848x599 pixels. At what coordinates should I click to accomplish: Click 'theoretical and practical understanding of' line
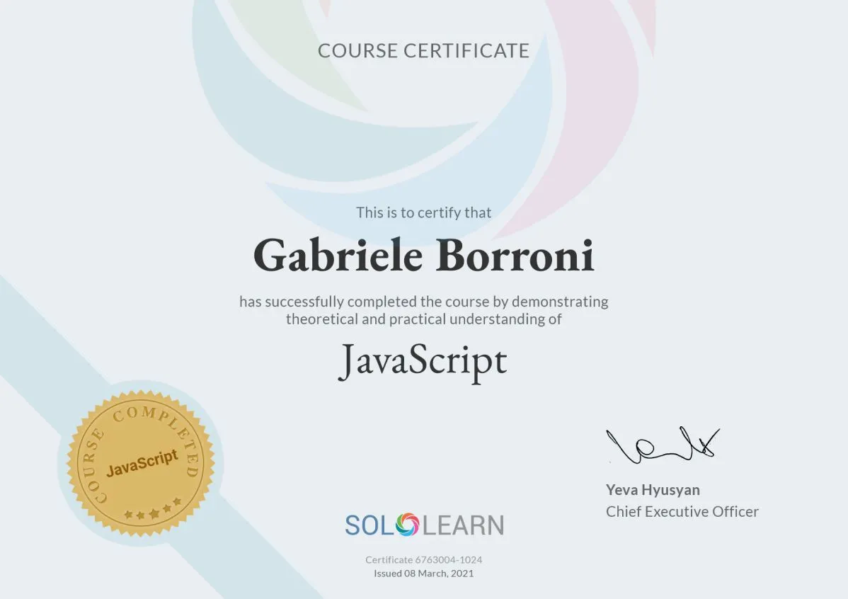423,319
